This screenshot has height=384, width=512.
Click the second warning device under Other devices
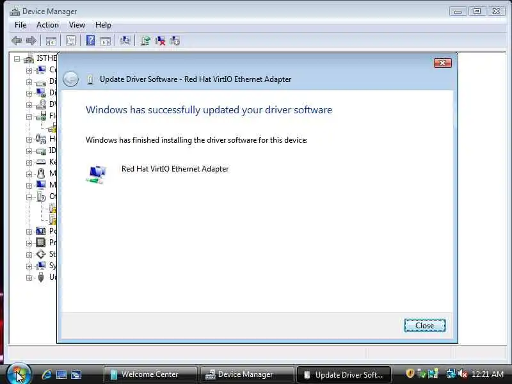52,220
